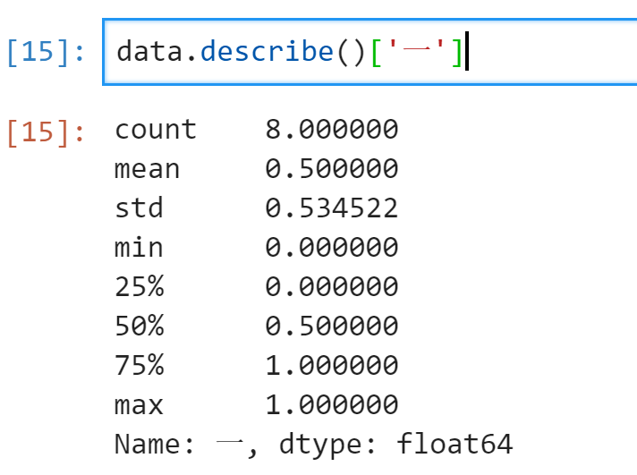The height and width of the screenshot is (475, 637).
Task: Click the max row label
Action: coord(139,405)
